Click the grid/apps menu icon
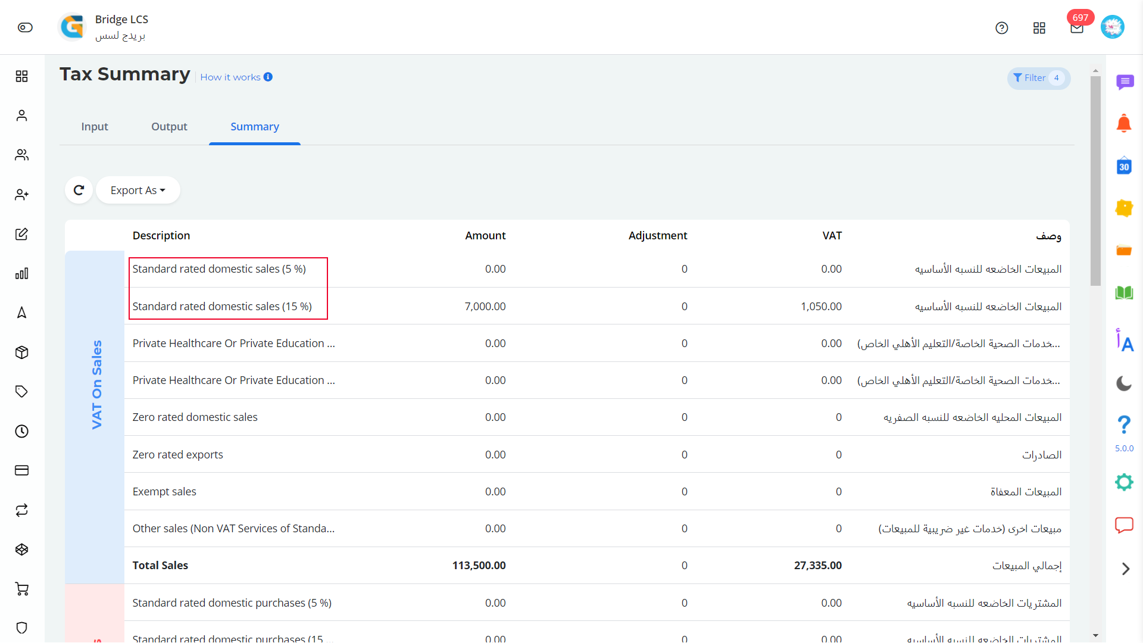This screenshot has height=643, width=1143. point(1039,27)
